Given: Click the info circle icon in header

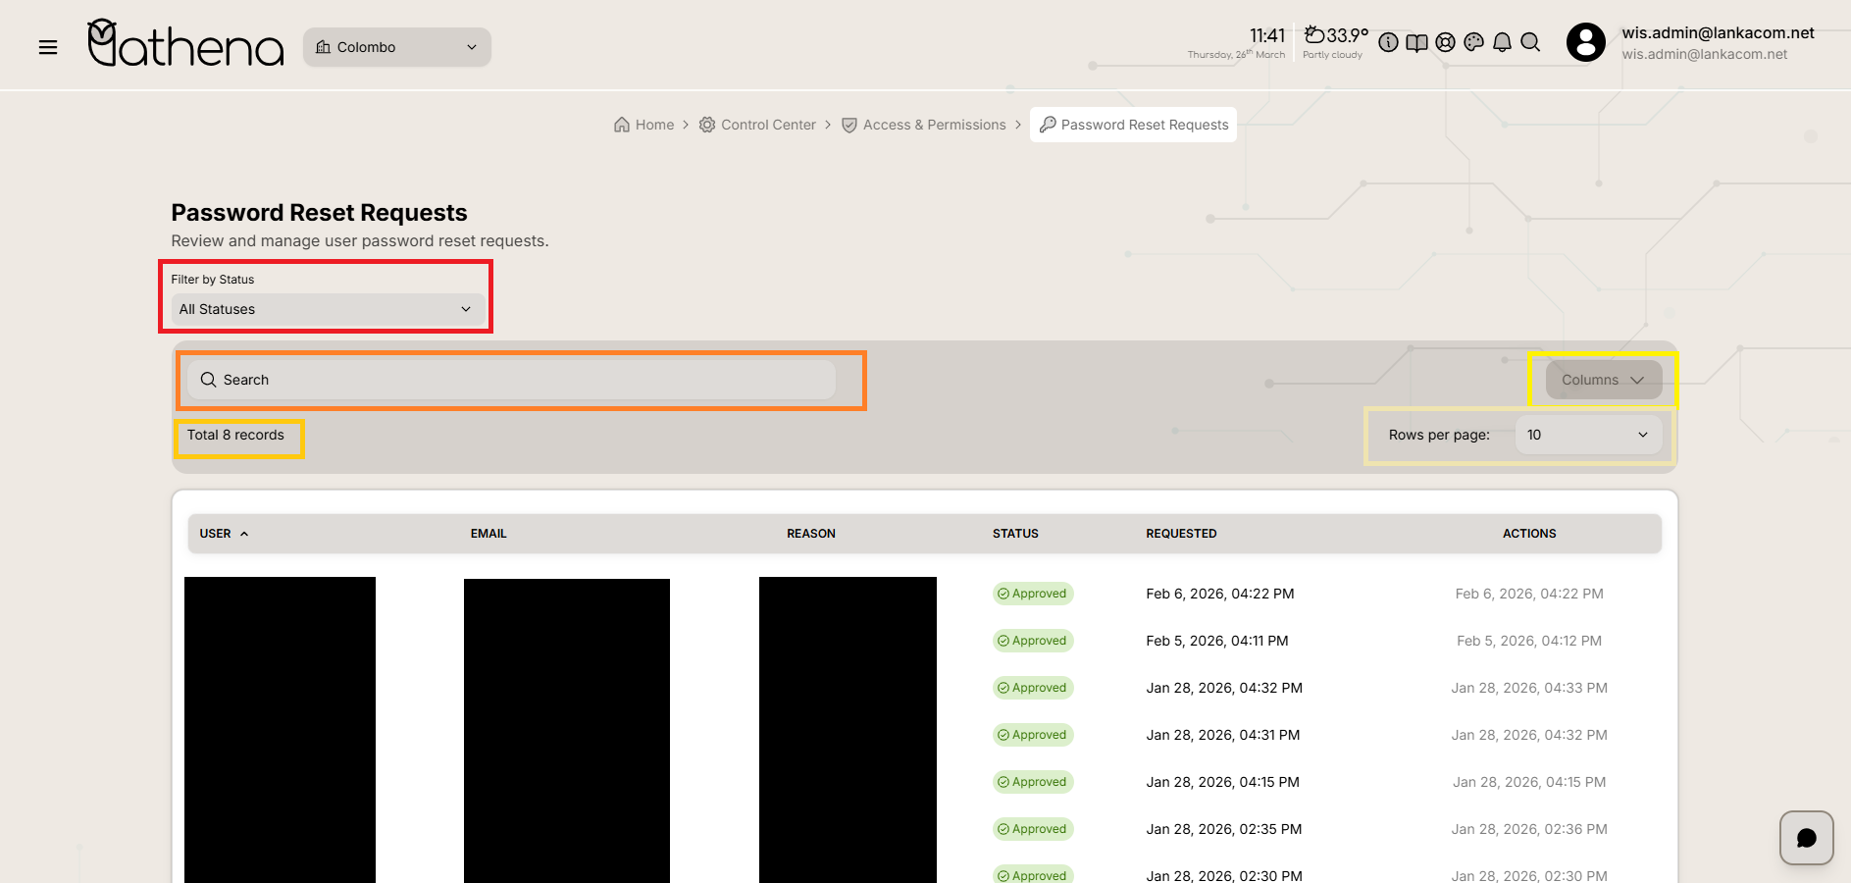Looking at the screenshot, I should [1388, 42].
